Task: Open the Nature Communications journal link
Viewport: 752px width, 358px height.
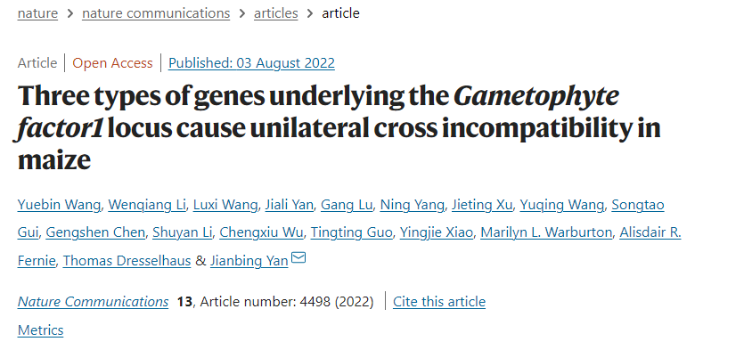Action: 93,302
